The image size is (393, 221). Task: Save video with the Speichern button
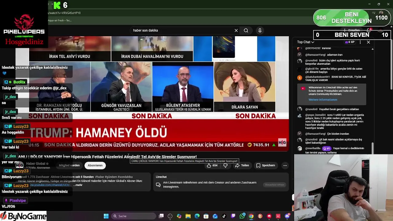[266, 165]
